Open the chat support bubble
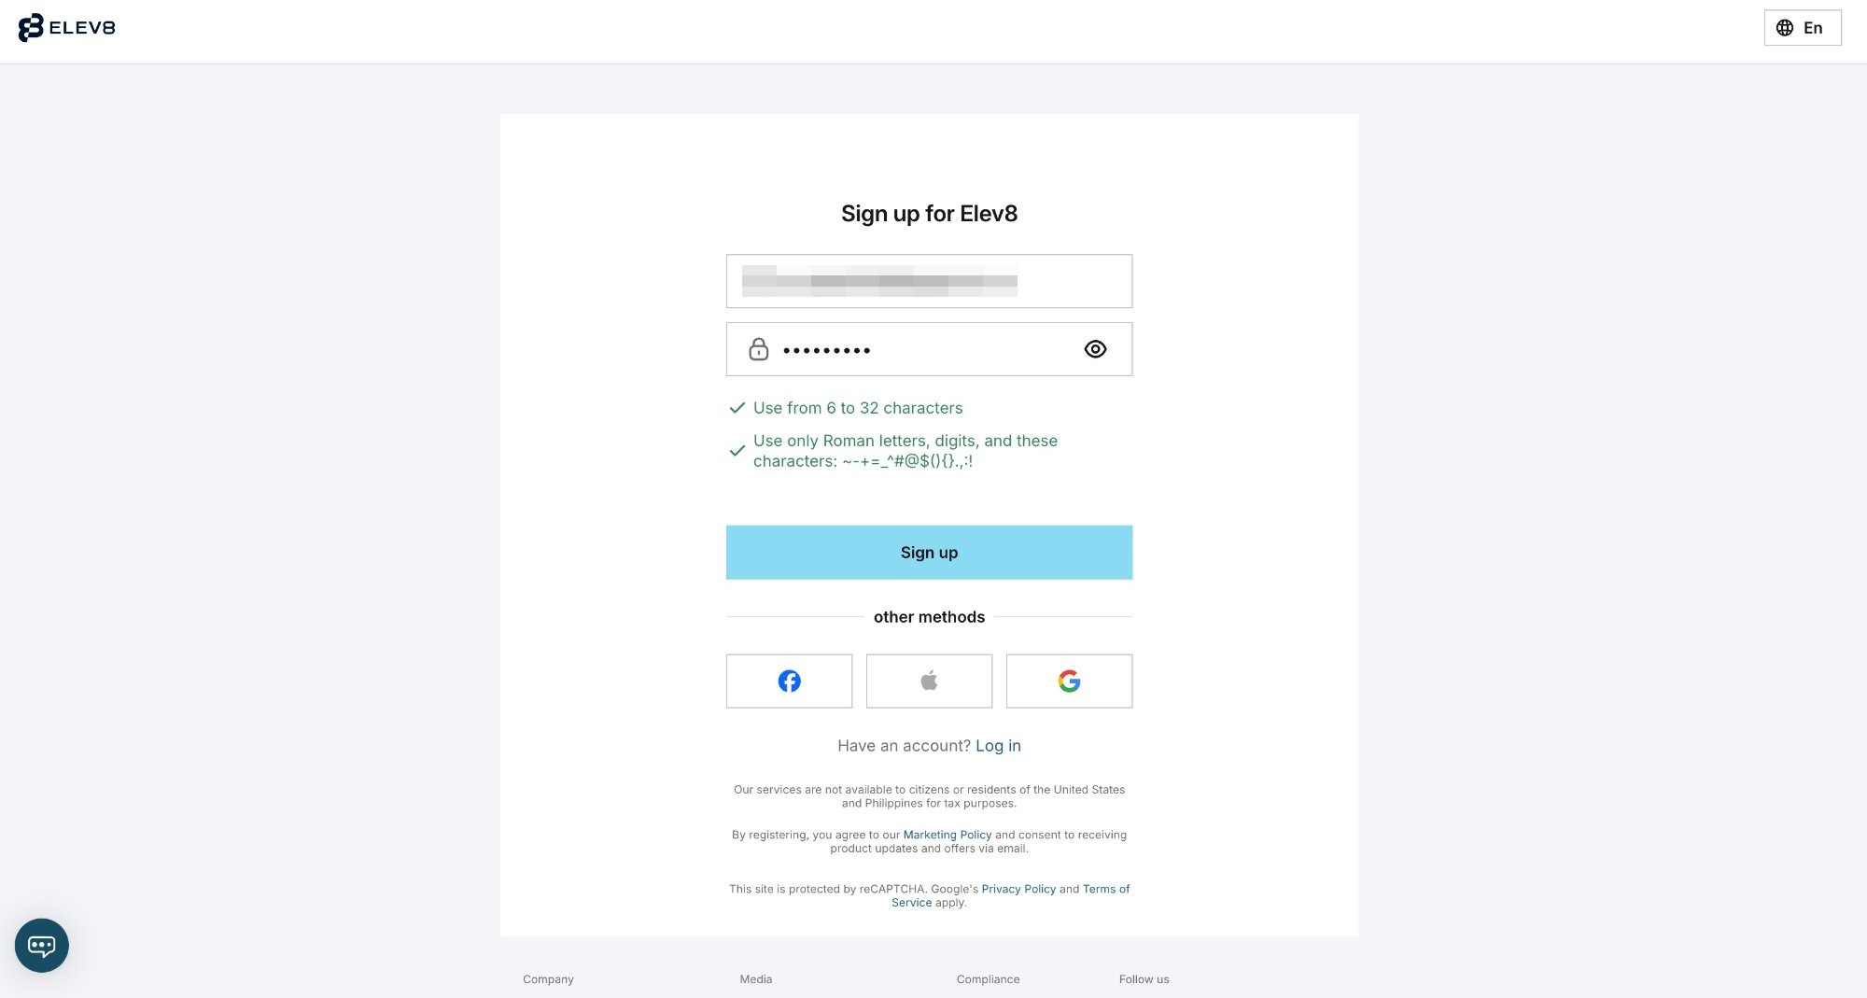The height and width of the screenshot is (998, 1867). (x=43, y=945)
